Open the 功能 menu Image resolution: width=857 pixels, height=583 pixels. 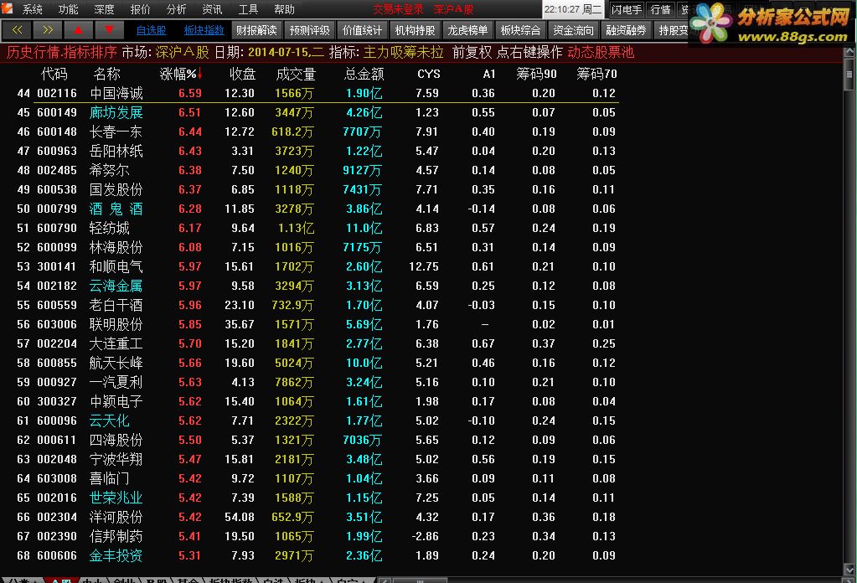tap(68, 9)
